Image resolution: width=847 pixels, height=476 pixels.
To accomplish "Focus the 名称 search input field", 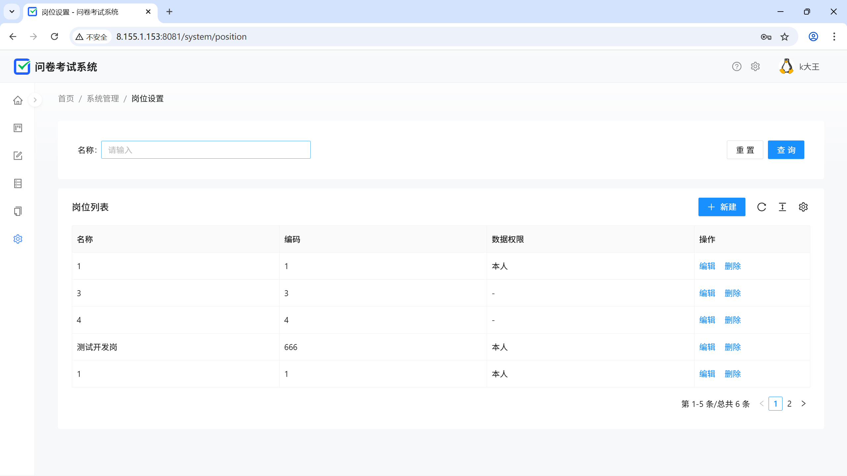I will point(206,150).
